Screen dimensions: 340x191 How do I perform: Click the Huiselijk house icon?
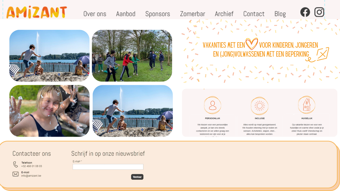pyautogui.click(x=306, y=105)
